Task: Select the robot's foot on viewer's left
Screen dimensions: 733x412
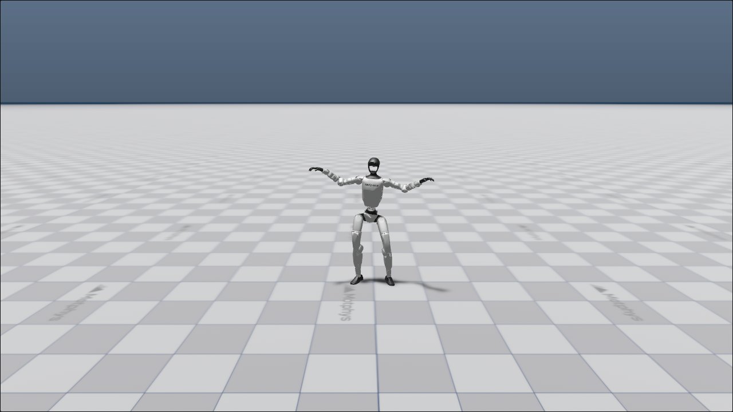Action: click(356, 280)
